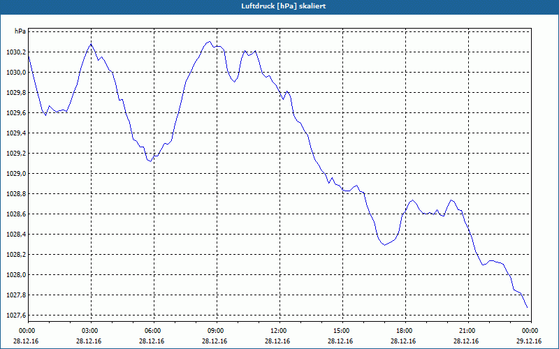The image size is (559, 349).
Task: Click the 1028,6 y-axis label
Action: 16,214
